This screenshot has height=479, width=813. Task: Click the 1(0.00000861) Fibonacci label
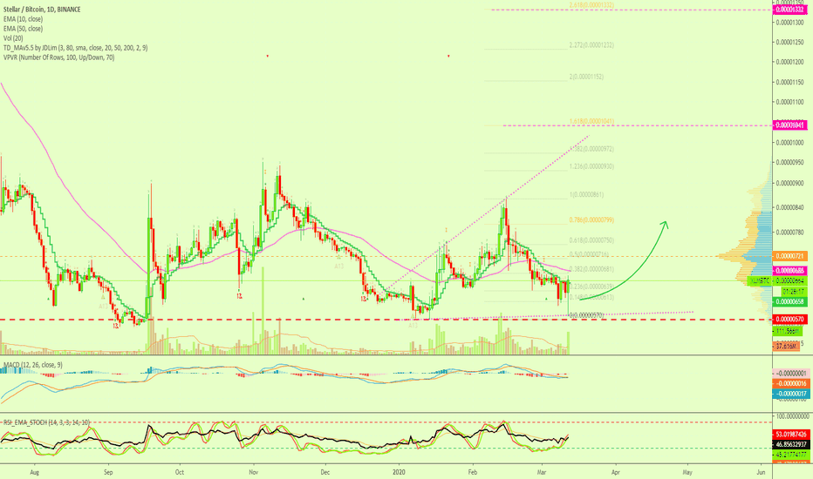tap(586, 195)
